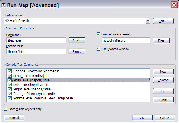The width and height of the screenshot is (179, 123).
Task: Click the Edit... configurations button
Action: [163, 21]
